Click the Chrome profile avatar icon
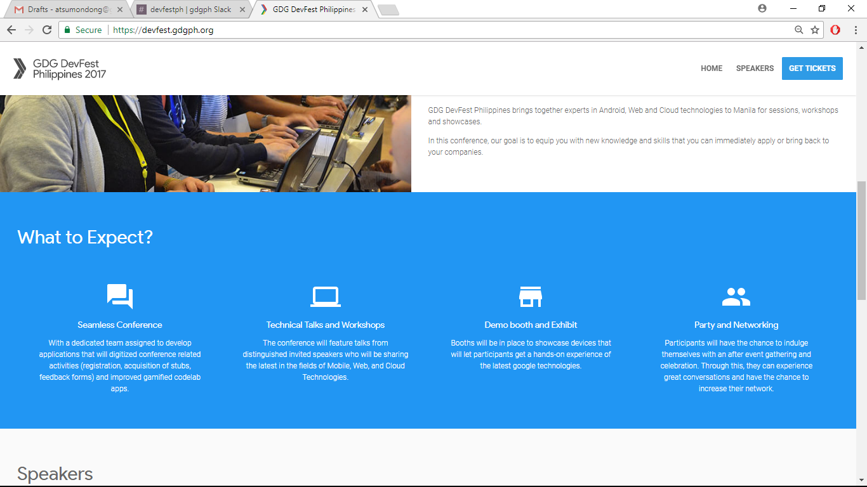Viewport: 867px width, 487px height. [762, 8]
